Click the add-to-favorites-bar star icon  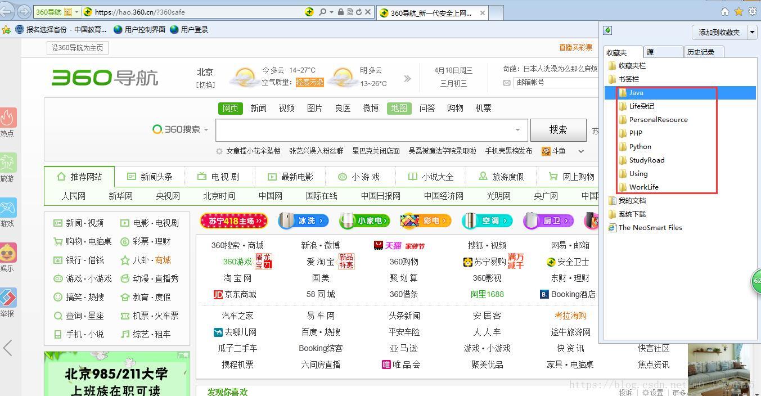tap(5, 29)
